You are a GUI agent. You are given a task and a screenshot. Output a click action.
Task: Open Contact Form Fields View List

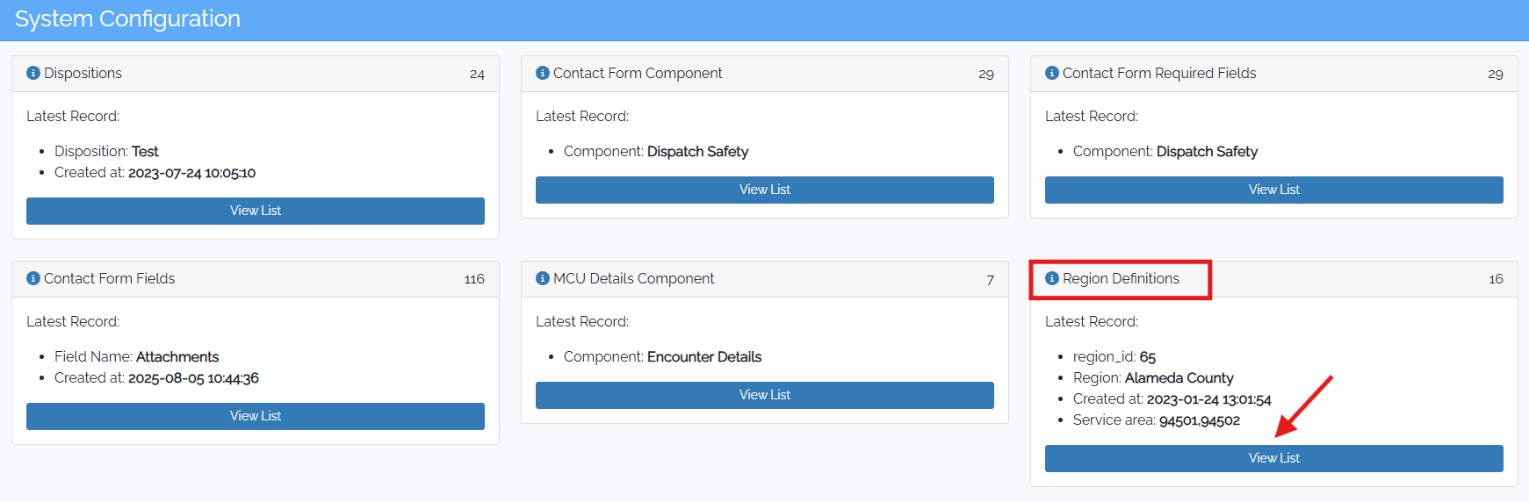pos(256,416)
